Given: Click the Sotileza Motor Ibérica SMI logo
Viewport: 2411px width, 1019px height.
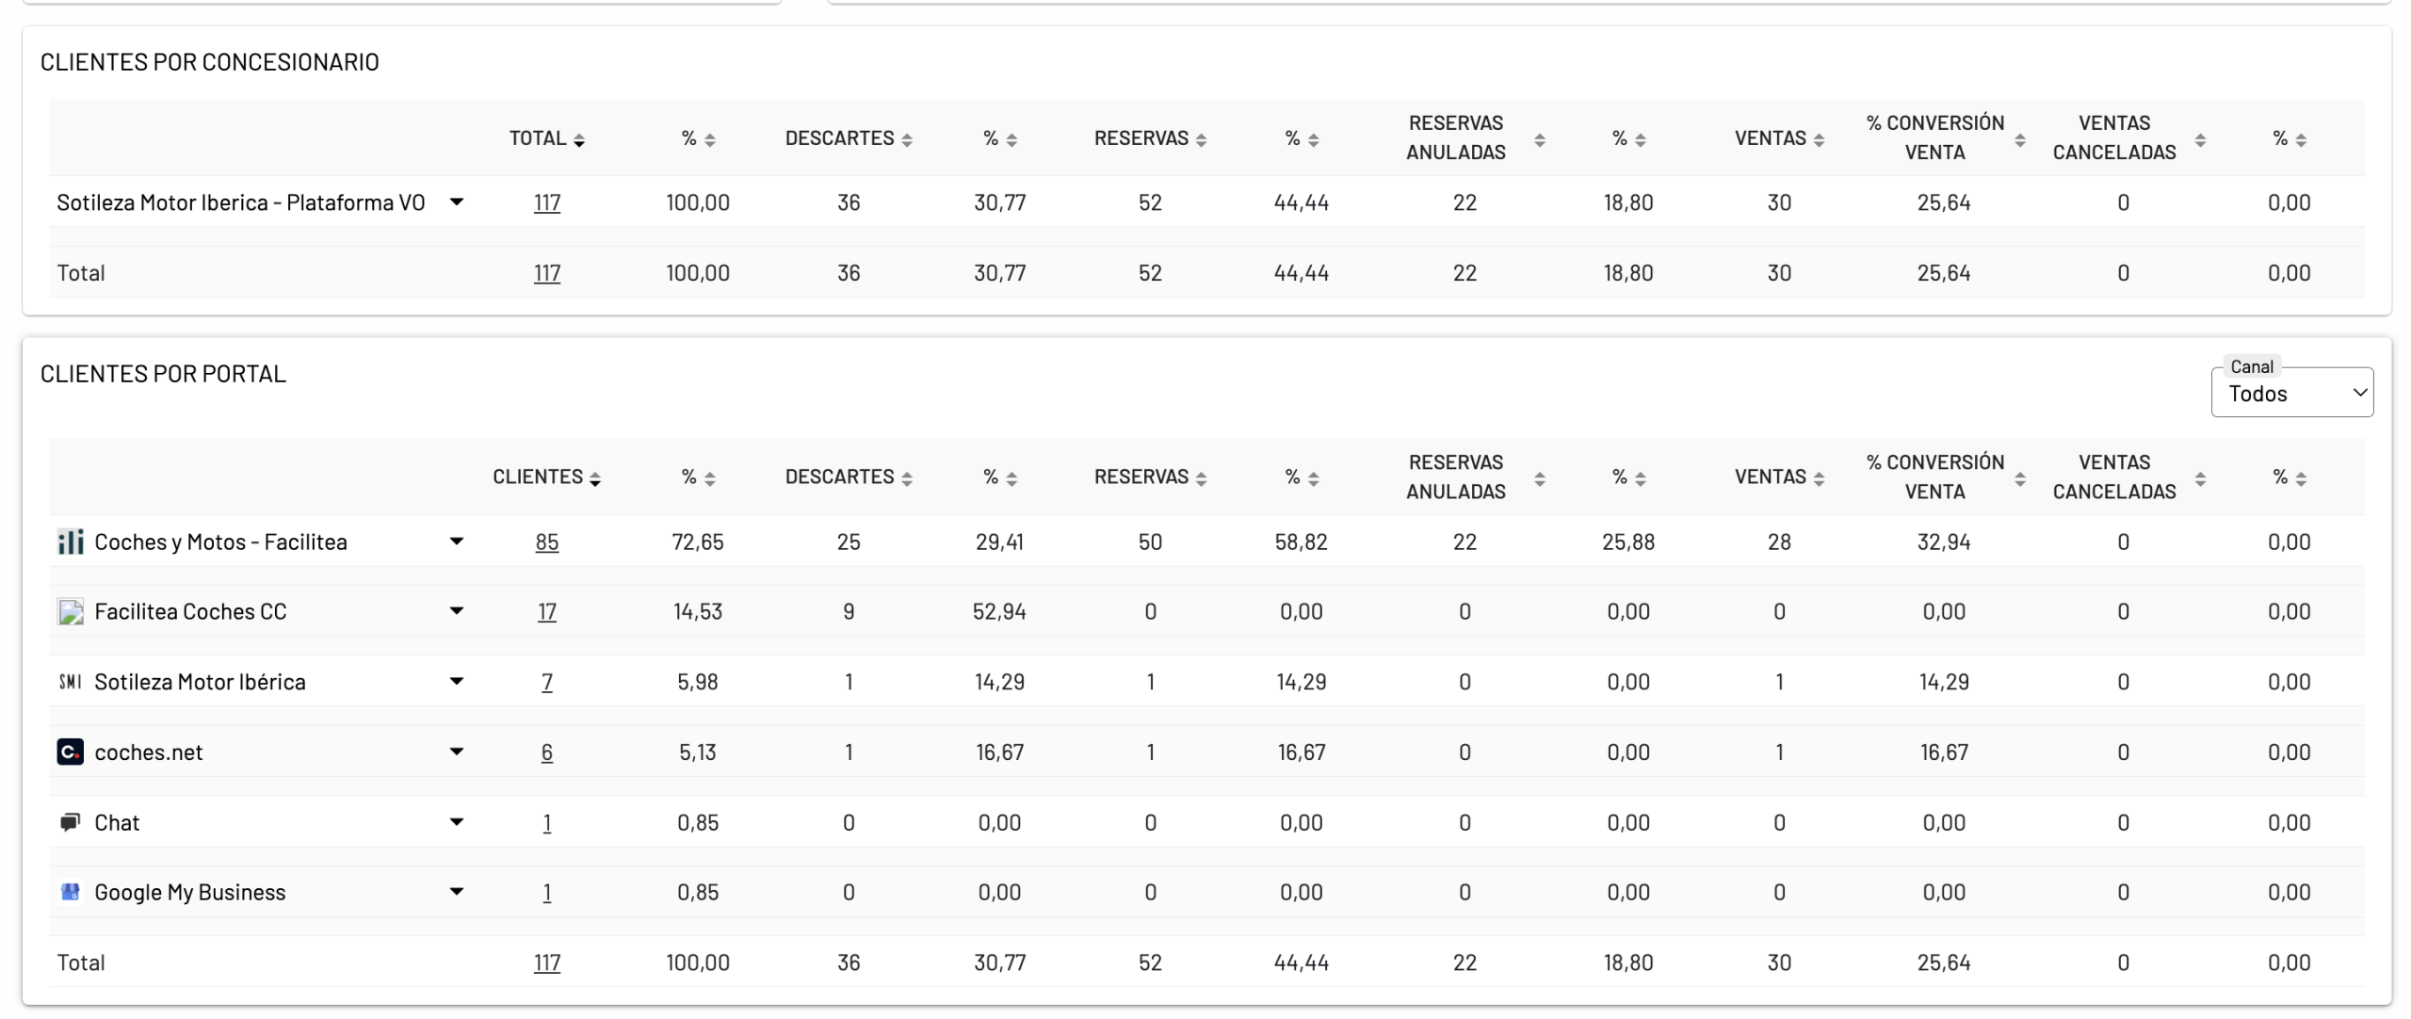Looking at the screenshot, I should click(x=71, y=682).
